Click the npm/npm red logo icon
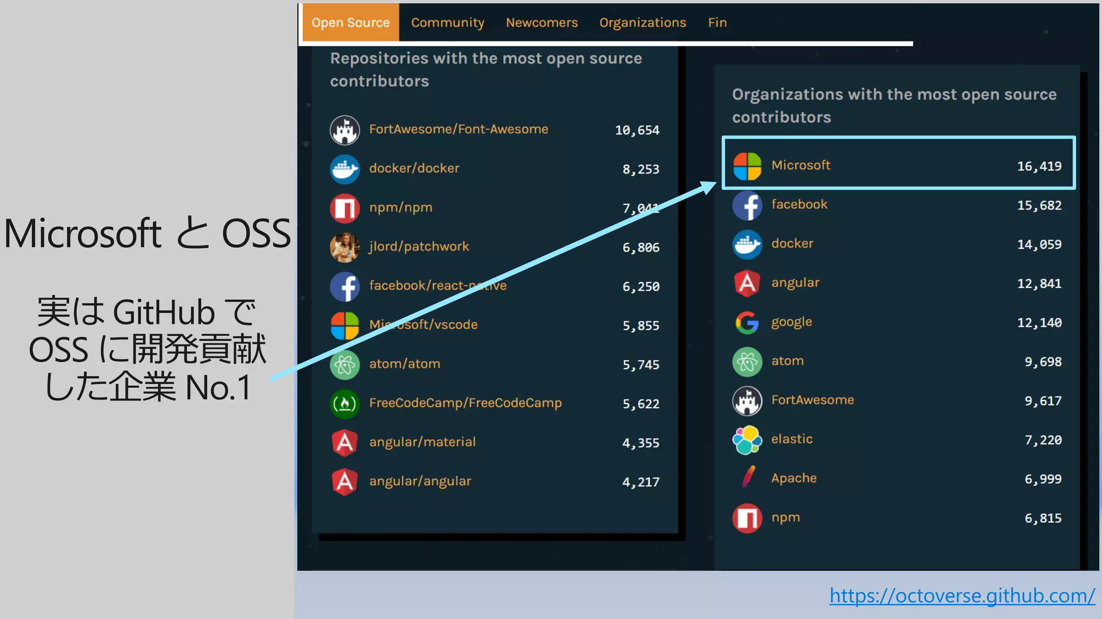This screenshot has height=619, width=1102. tap(345, 208)
